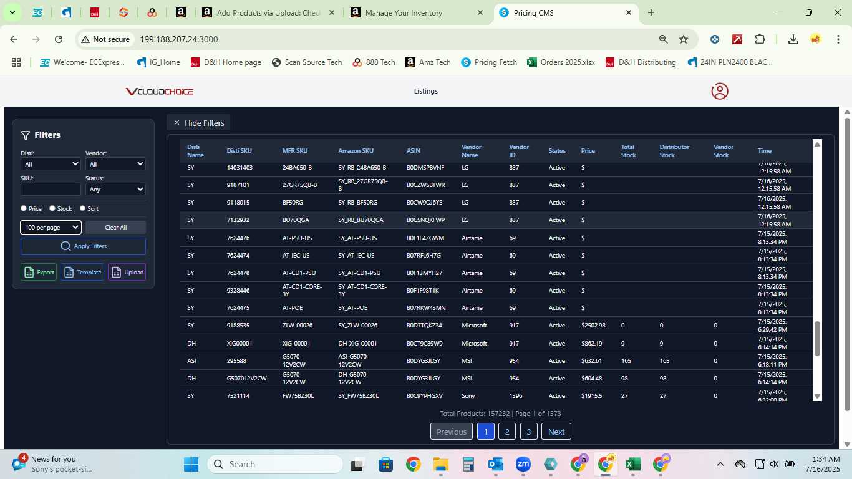Open the Chrome extensions puzzle icon
The height and width of the screenshot is (479, 852).
click(x=760, y=39)
